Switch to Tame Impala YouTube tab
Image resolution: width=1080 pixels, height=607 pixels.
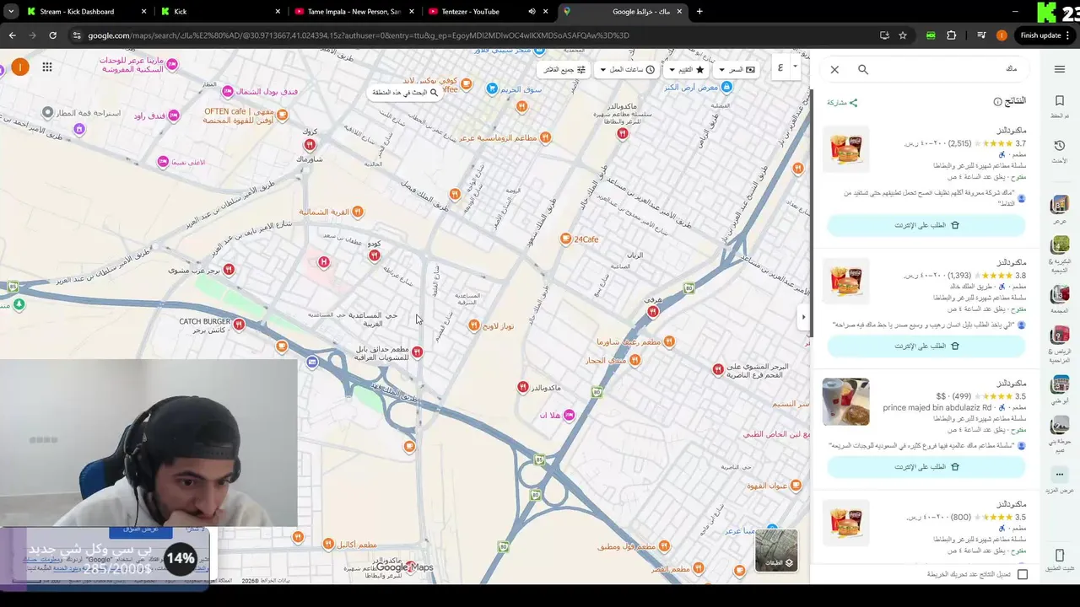point(354,12)
